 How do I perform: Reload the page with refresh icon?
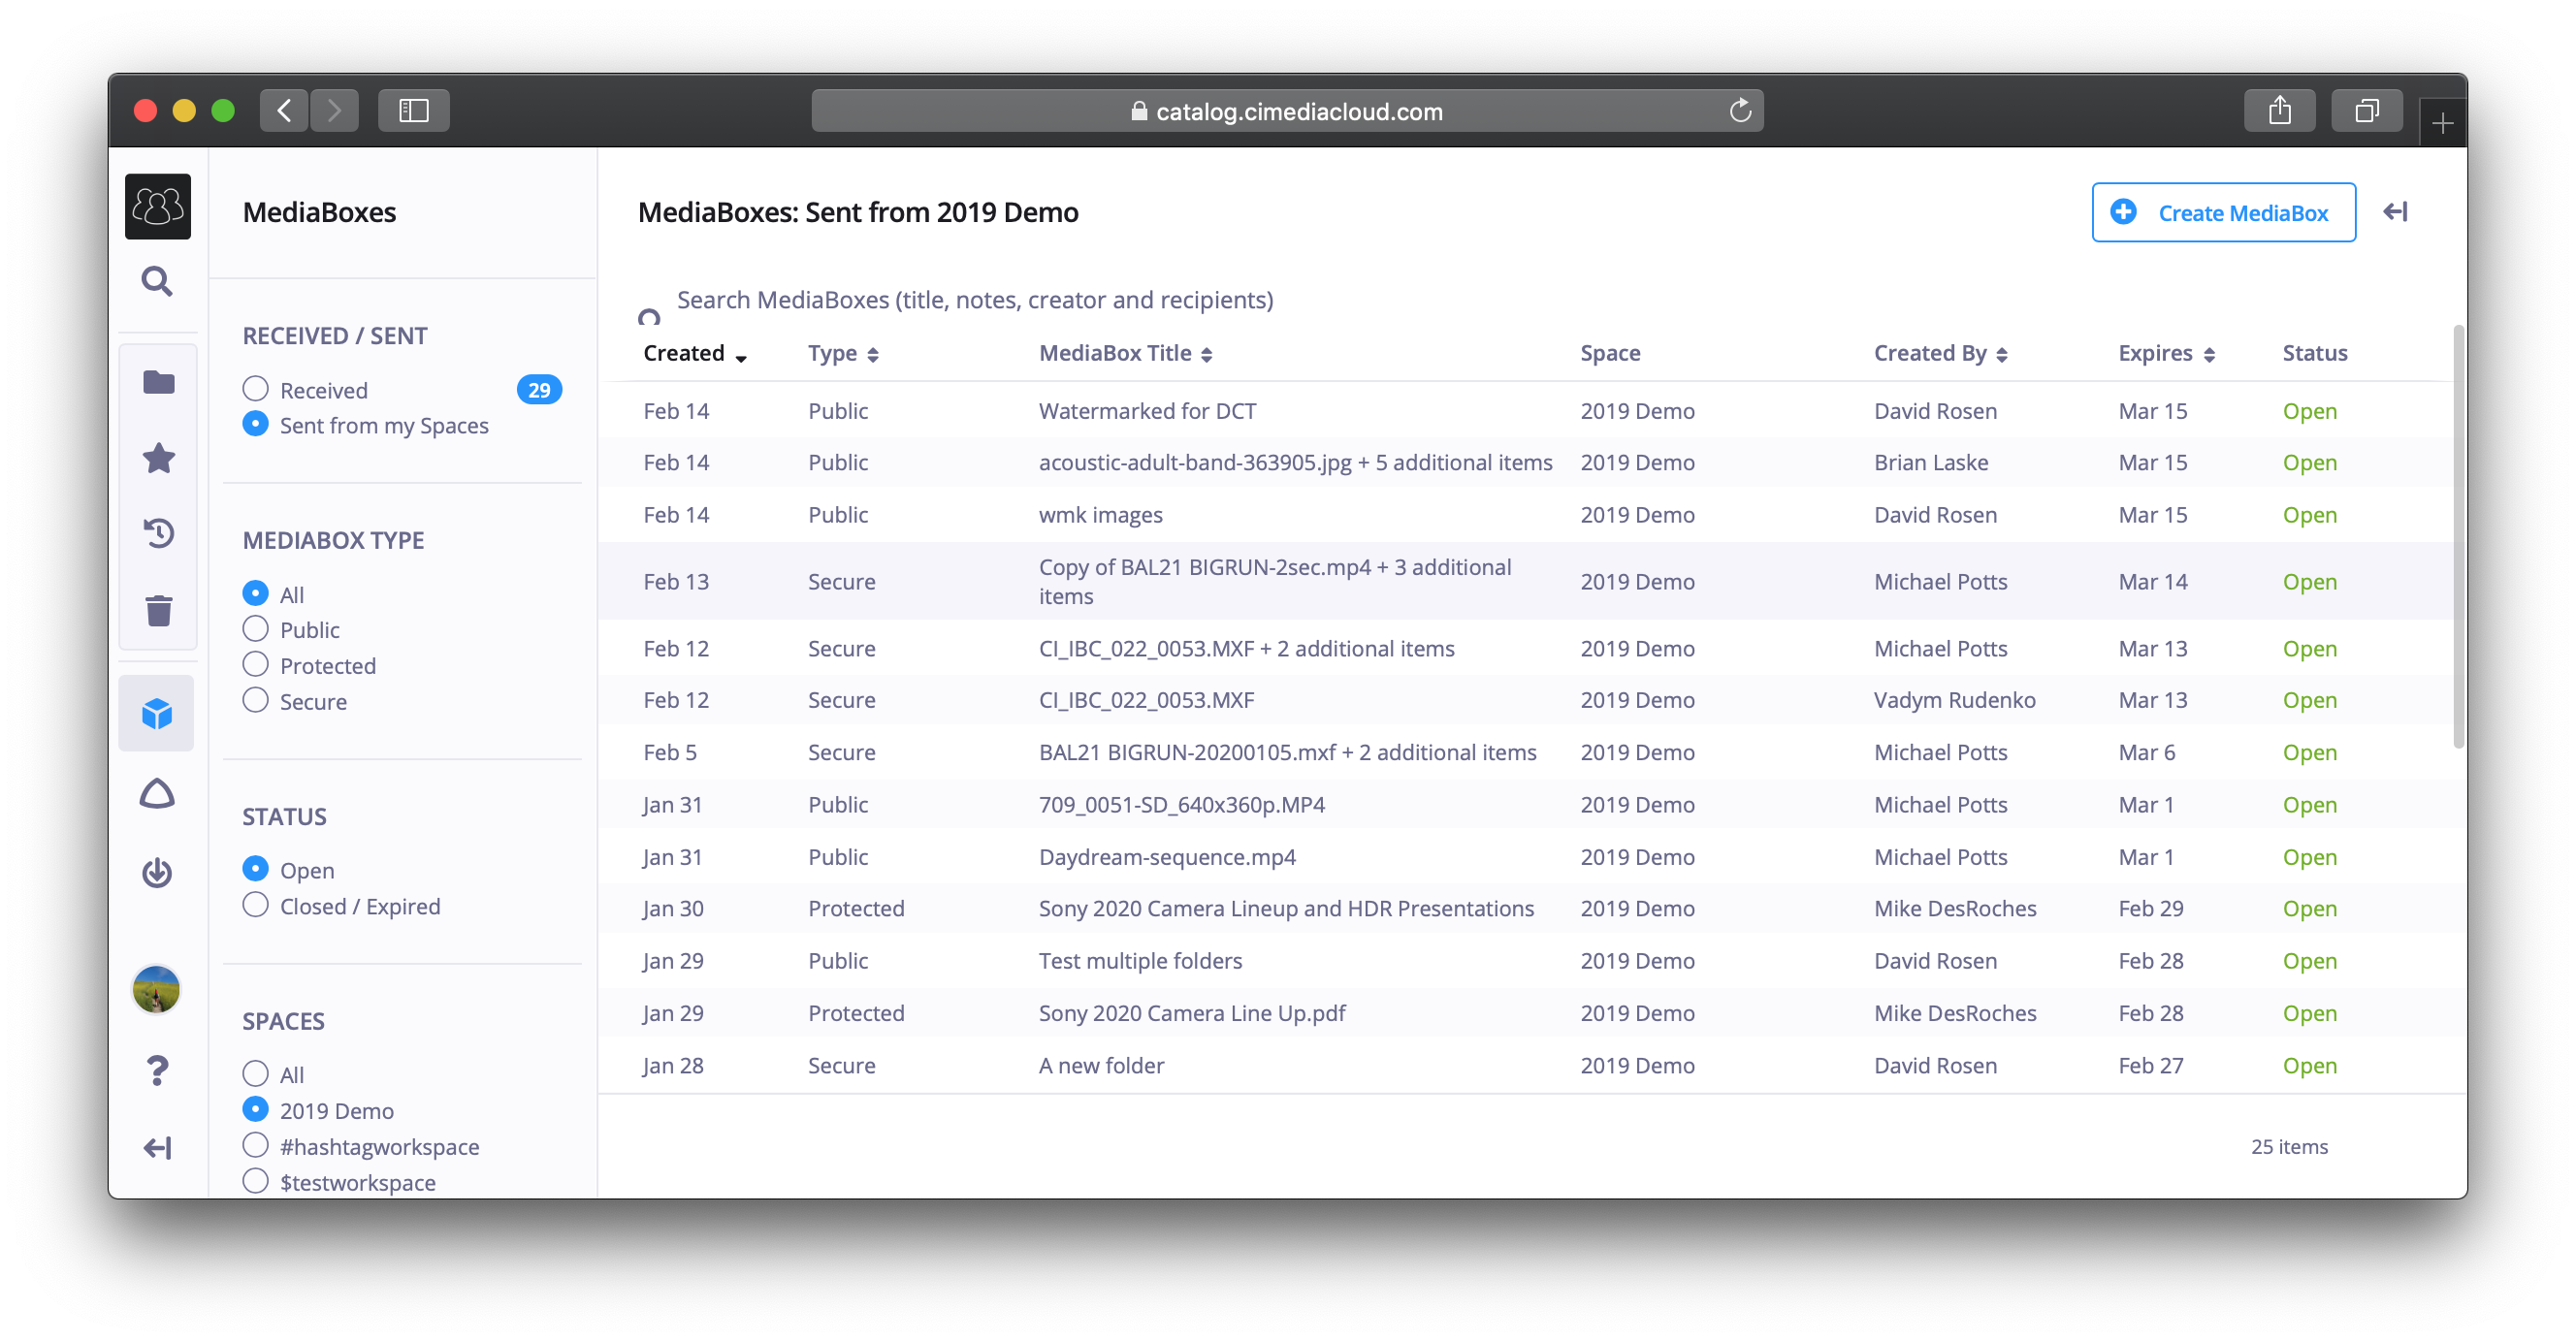pos(1740,110)
